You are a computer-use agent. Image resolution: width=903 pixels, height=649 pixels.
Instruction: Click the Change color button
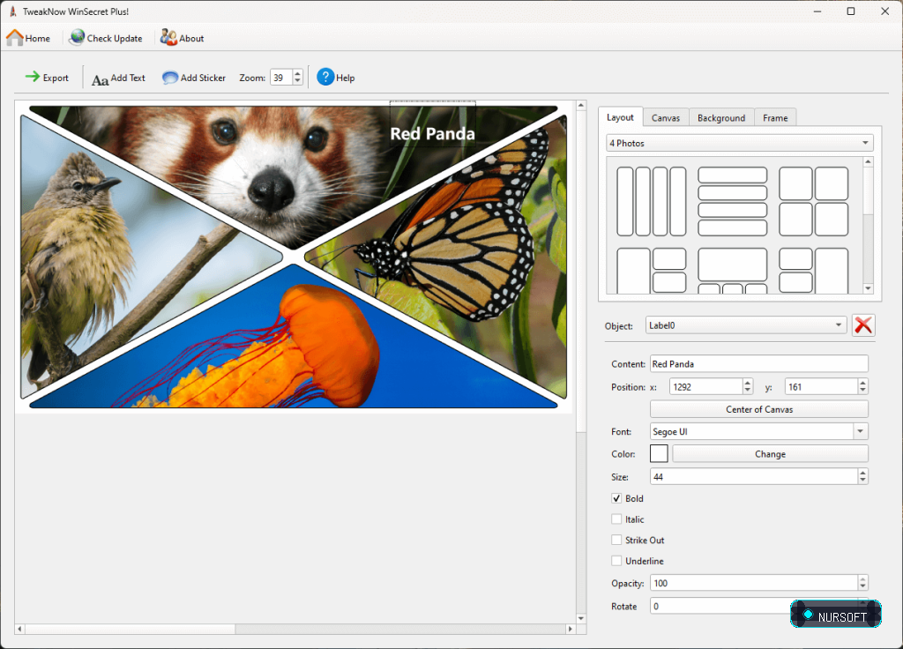click(x=770, y=454)
